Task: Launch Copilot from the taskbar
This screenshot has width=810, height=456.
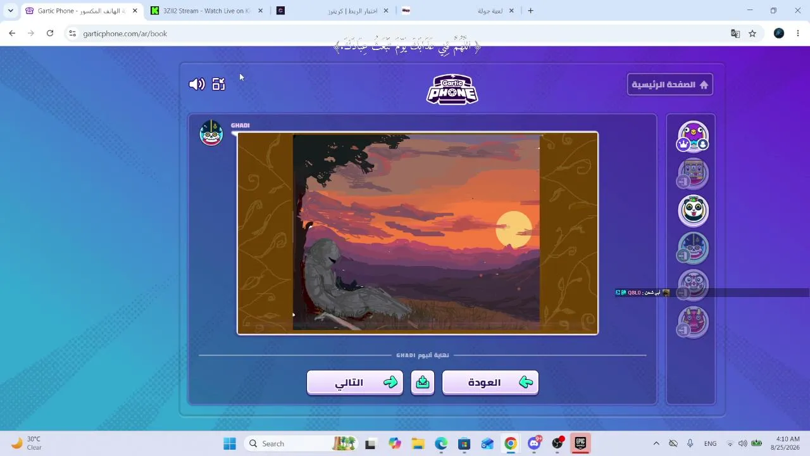Action: tap(395, 443)
